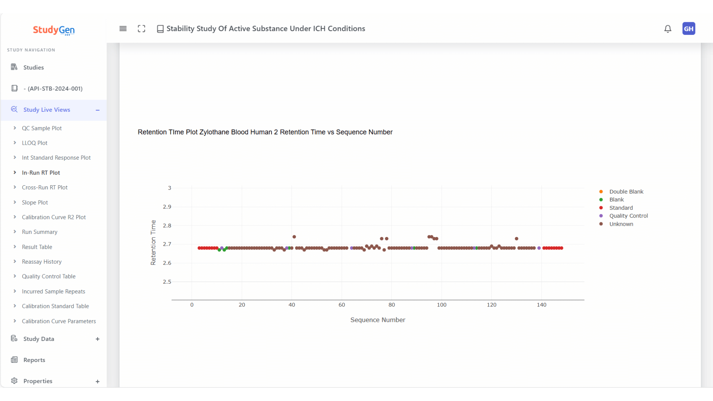Click the Reports sidebar icon

pyautogui.click(x=14, y=360)
